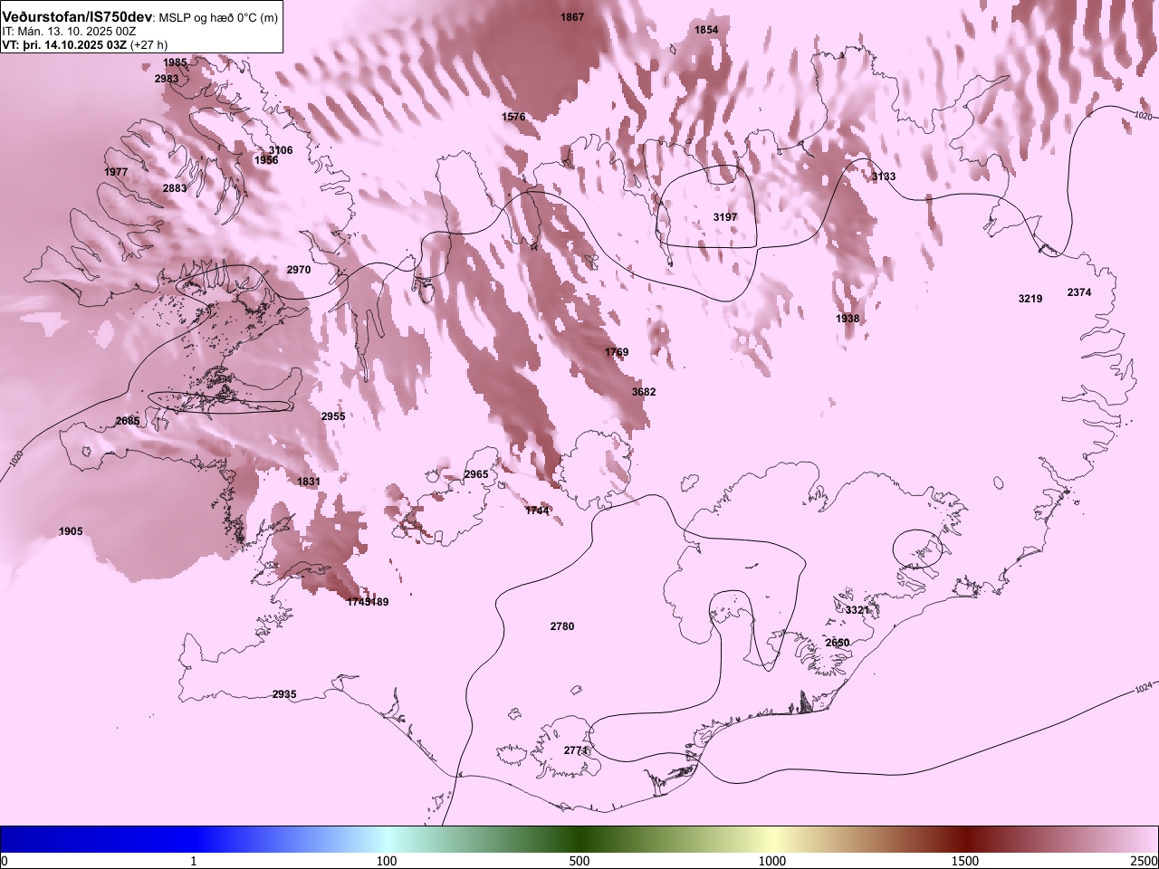Image resolution: width=1159 pixels, height=869 pixels.
Task: Select the 2983 map label
Action: 167,79
